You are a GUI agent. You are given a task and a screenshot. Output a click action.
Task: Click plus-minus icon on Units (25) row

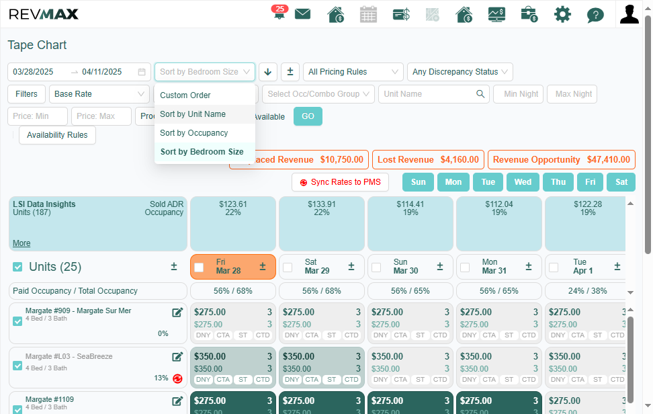point(174,267)
